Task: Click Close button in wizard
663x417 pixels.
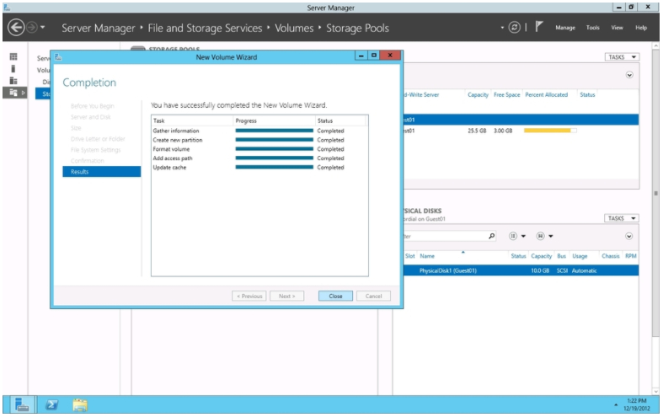Action: [335, 296]
